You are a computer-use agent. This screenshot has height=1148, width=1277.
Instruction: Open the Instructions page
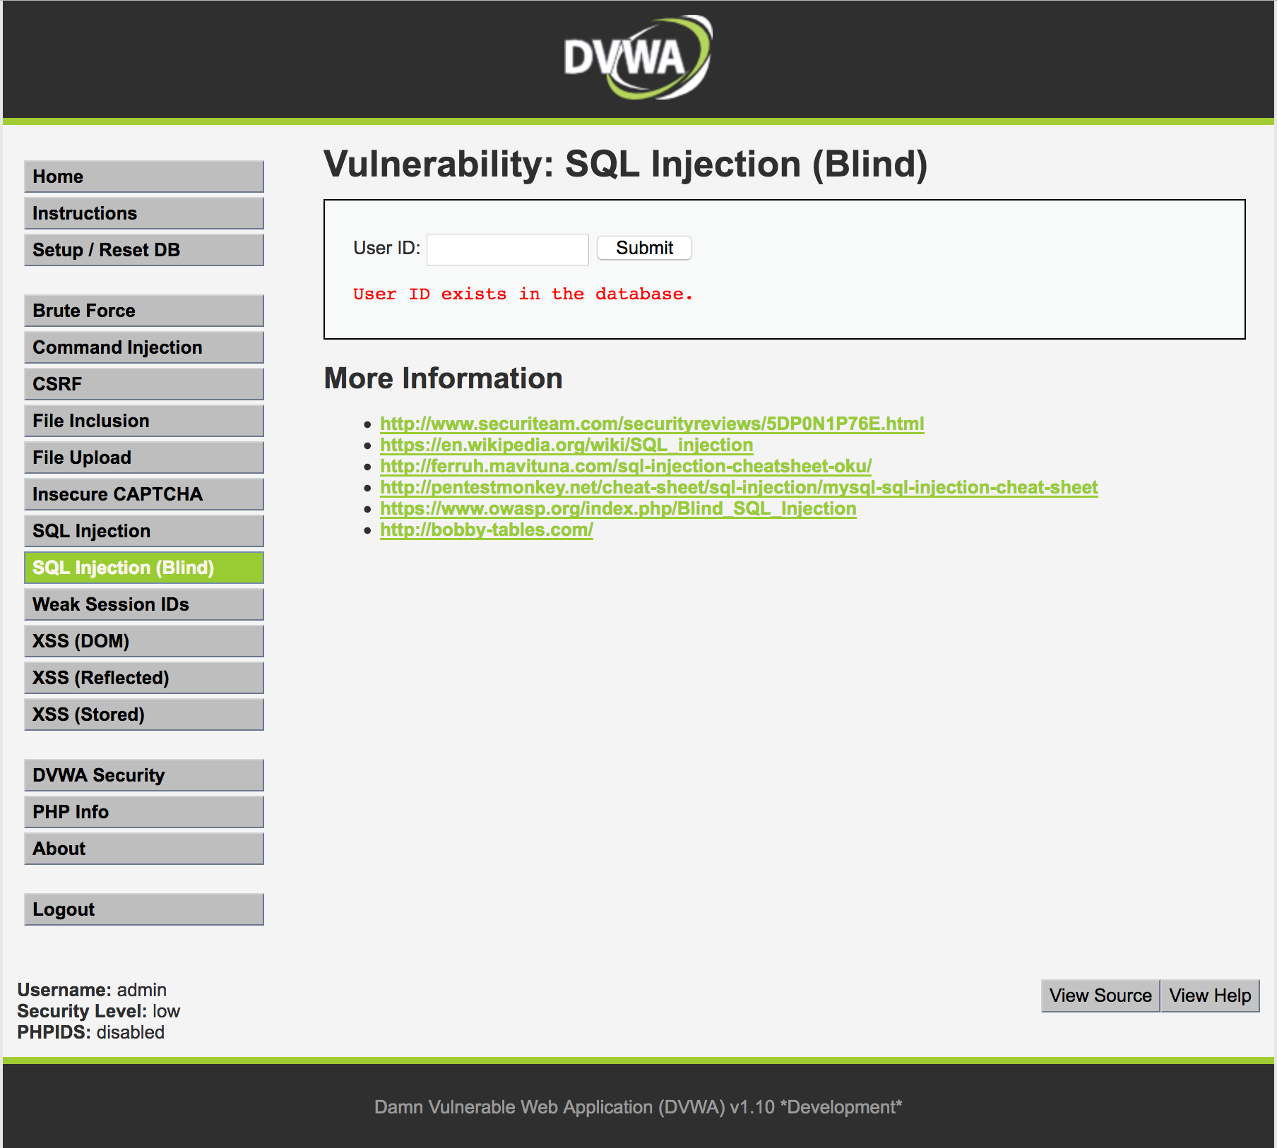click(x=144, y=213)
